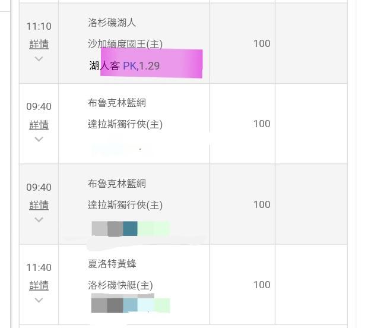
Task: Open 詳情 link for the 11:40 game
Action: [39, 286]
